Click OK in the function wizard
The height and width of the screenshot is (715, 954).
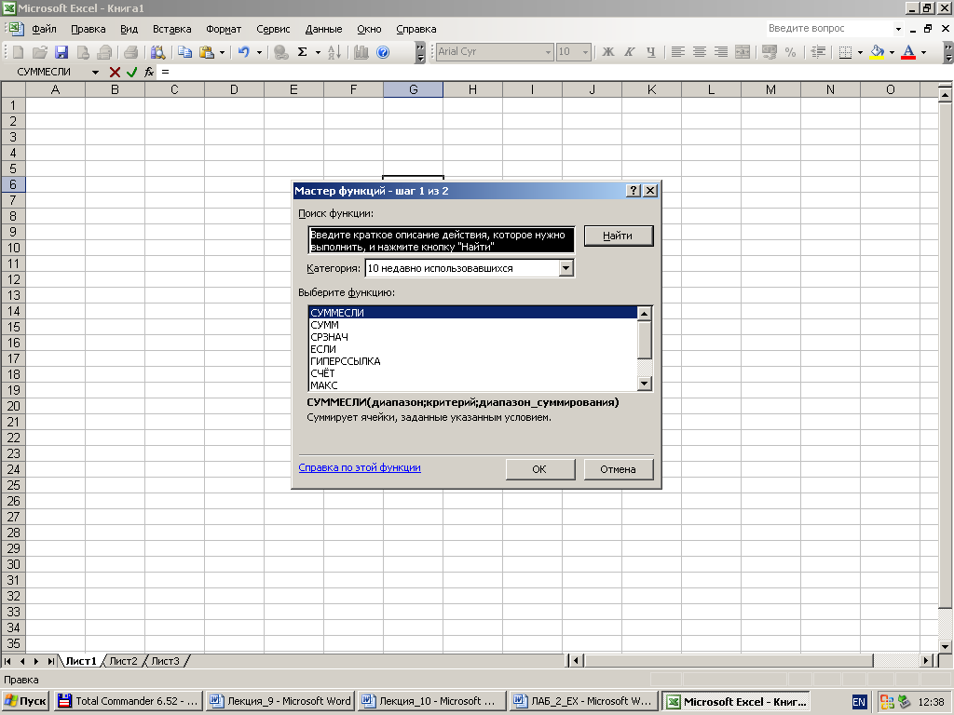[539, 469]
